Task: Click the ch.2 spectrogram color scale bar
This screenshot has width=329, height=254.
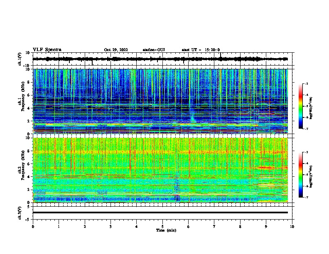Action: pos(301,175)
